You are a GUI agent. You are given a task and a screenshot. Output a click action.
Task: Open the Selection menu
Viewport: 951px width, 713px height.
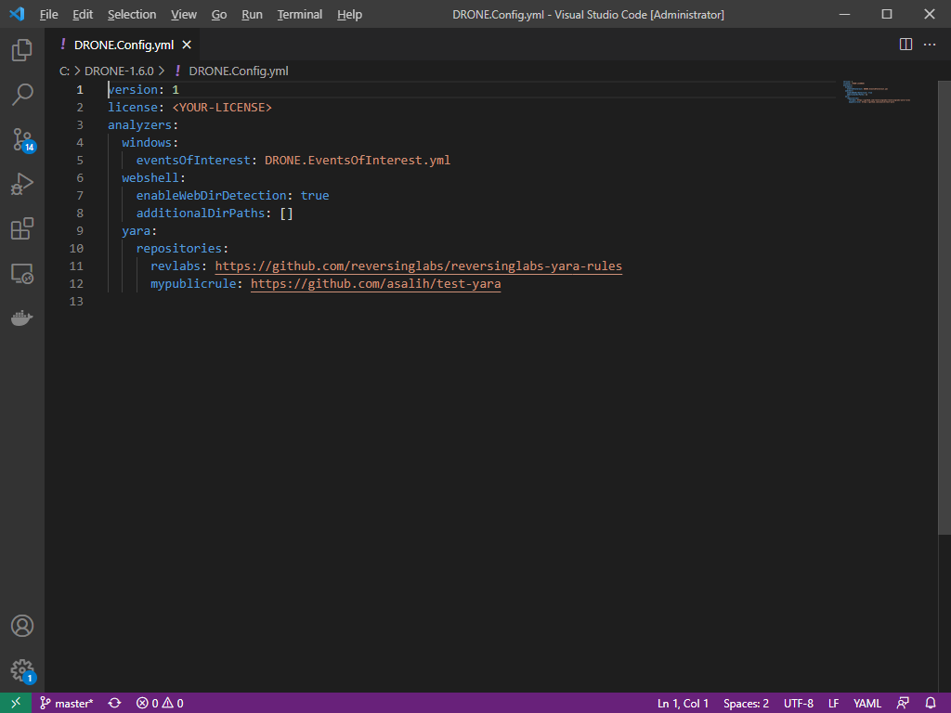pyautogui.click(x=132, y=15)
